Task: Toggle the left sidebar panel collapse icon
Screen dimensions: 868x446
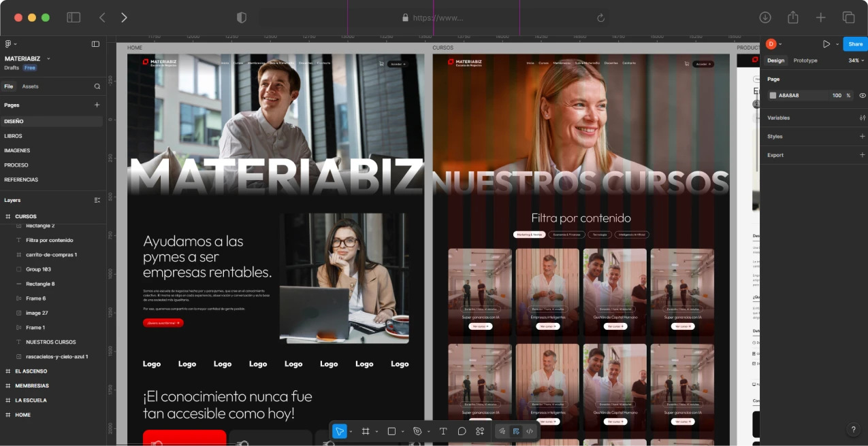Action: [95, 44]
